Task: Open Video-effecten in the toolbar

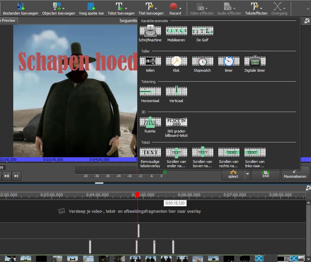Action: 201,9
